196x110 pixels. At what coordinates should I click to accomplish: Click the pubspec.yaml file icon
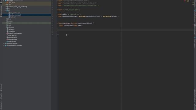7,39
